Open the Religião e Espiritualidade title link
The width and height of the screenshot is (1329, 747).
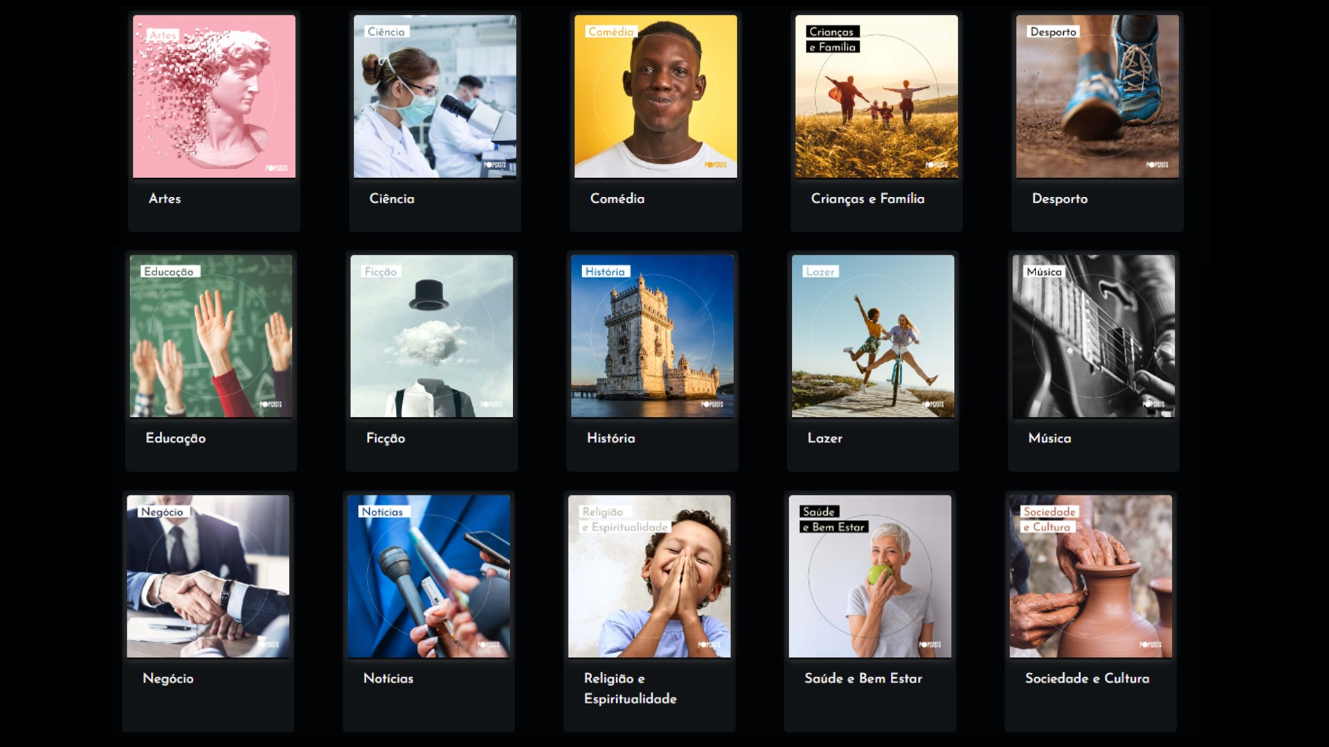tap(631, 688)
